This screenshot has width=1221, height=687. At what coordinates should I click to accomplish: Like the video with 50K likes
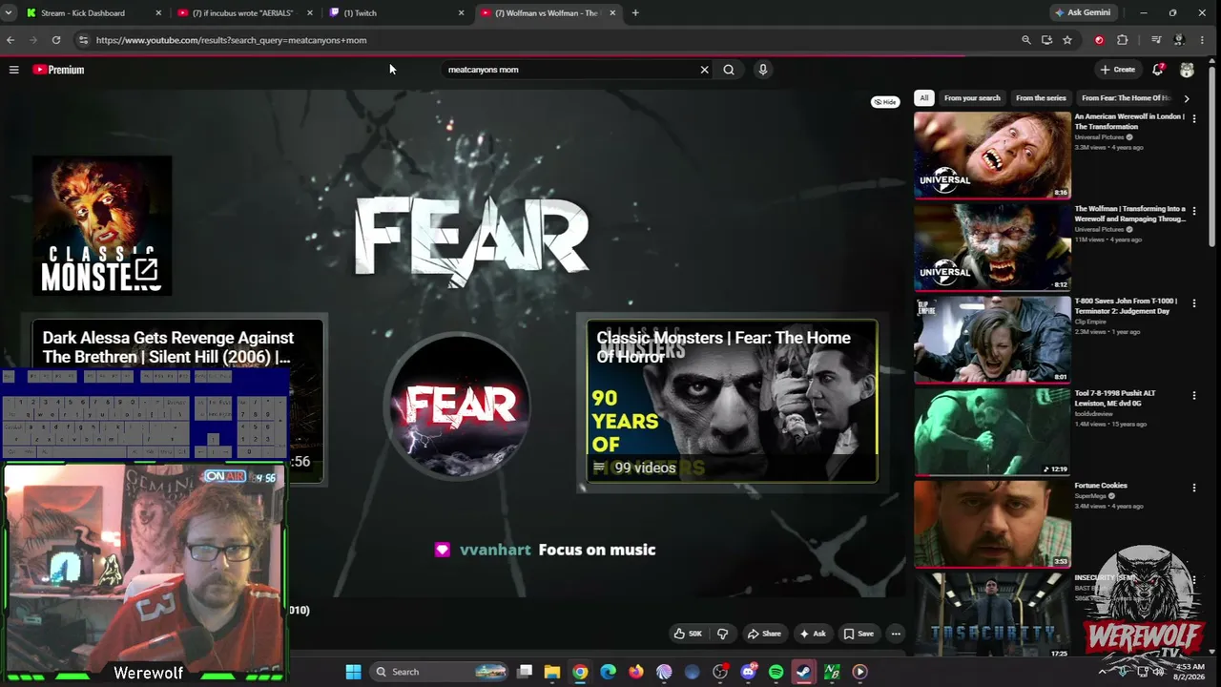tap(688, 634)
